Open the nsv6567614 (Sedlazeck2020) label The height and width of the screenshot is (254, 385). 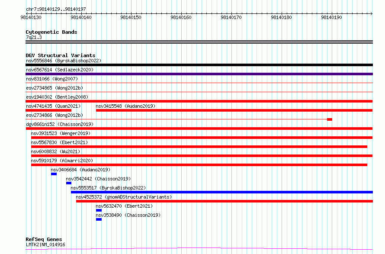click(x=60, y=70)
